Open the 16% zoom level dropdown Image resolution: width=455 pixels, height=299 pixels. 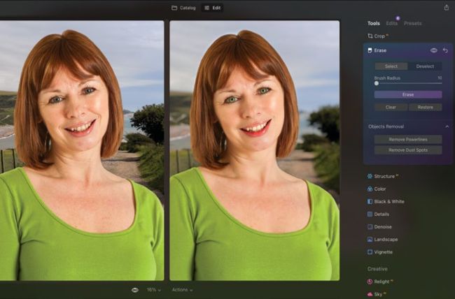pyautogui.click(x=153, y=289)
